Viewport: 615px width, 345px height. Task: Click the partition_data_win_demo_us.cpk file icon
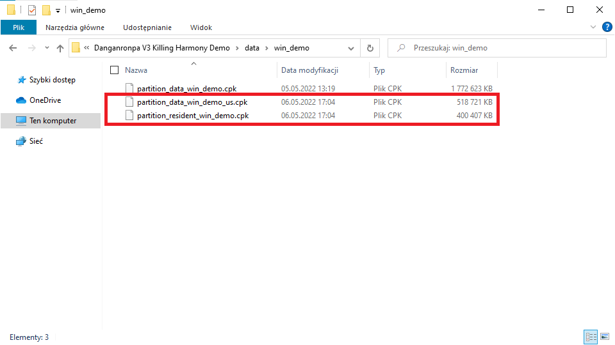pos(129,102)
